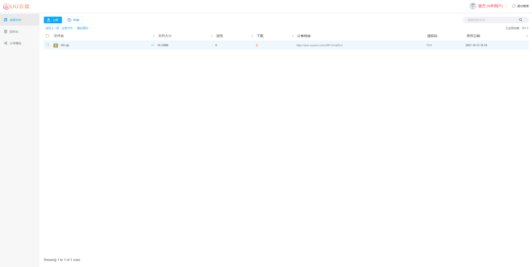Toggle the select-all checkbox in header
This screenshot has width=532, height=267.
pos(47,36)
